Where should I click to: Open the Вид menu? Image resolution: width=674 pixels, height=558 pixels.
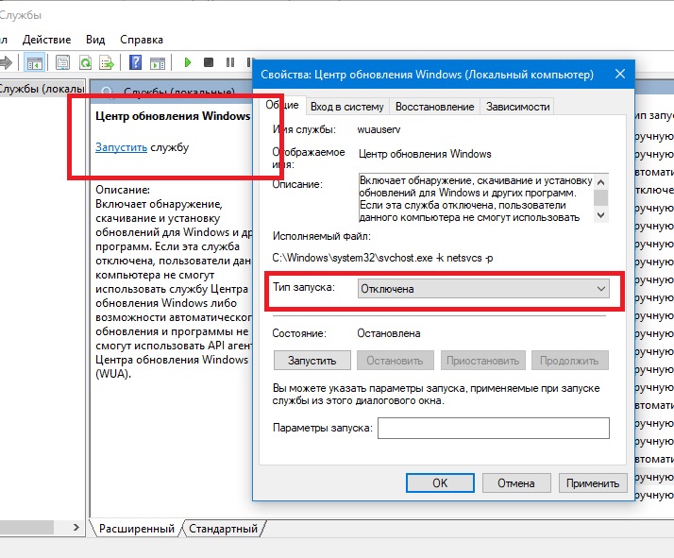click(95, 40)
